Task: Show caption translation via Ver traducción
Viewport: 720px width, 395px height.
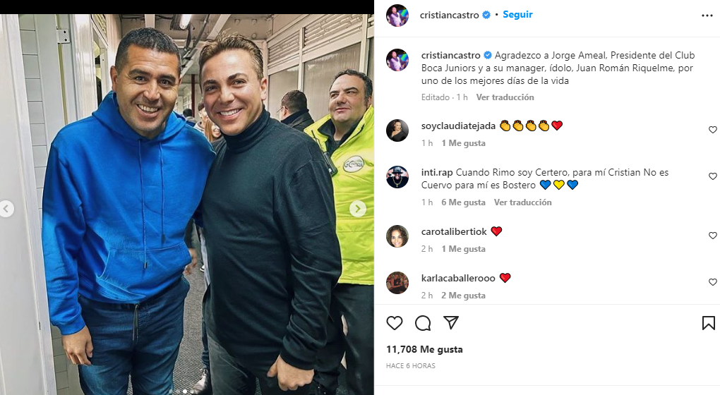Action: tap(505, 97)
